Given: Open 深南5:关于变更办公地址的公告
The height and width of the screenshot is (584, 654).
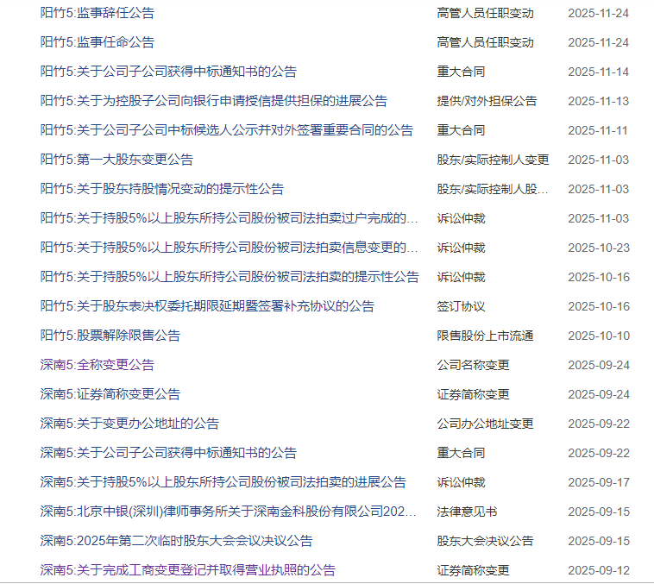Looking at the screenshot, I should coord(129,424).
